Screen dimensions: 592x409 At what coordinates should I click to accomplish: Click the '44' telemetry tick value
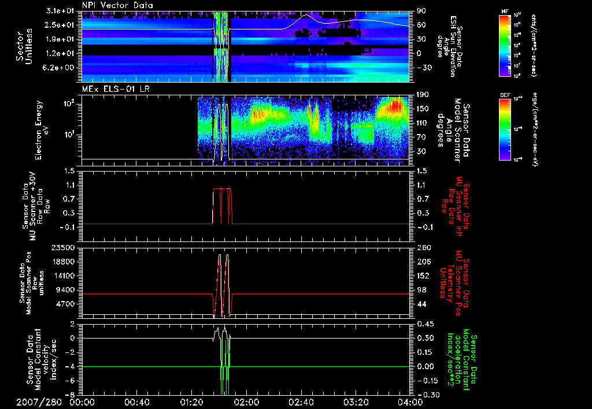tap(421, 304)
